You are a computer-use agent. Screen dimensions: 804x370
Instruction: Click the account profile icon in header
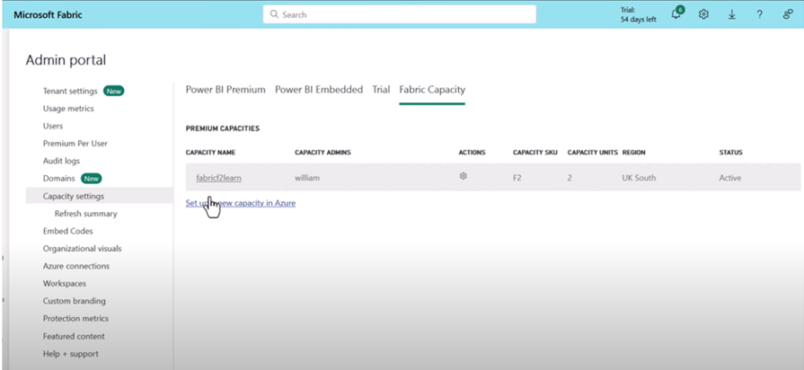(x=787, y=14)
